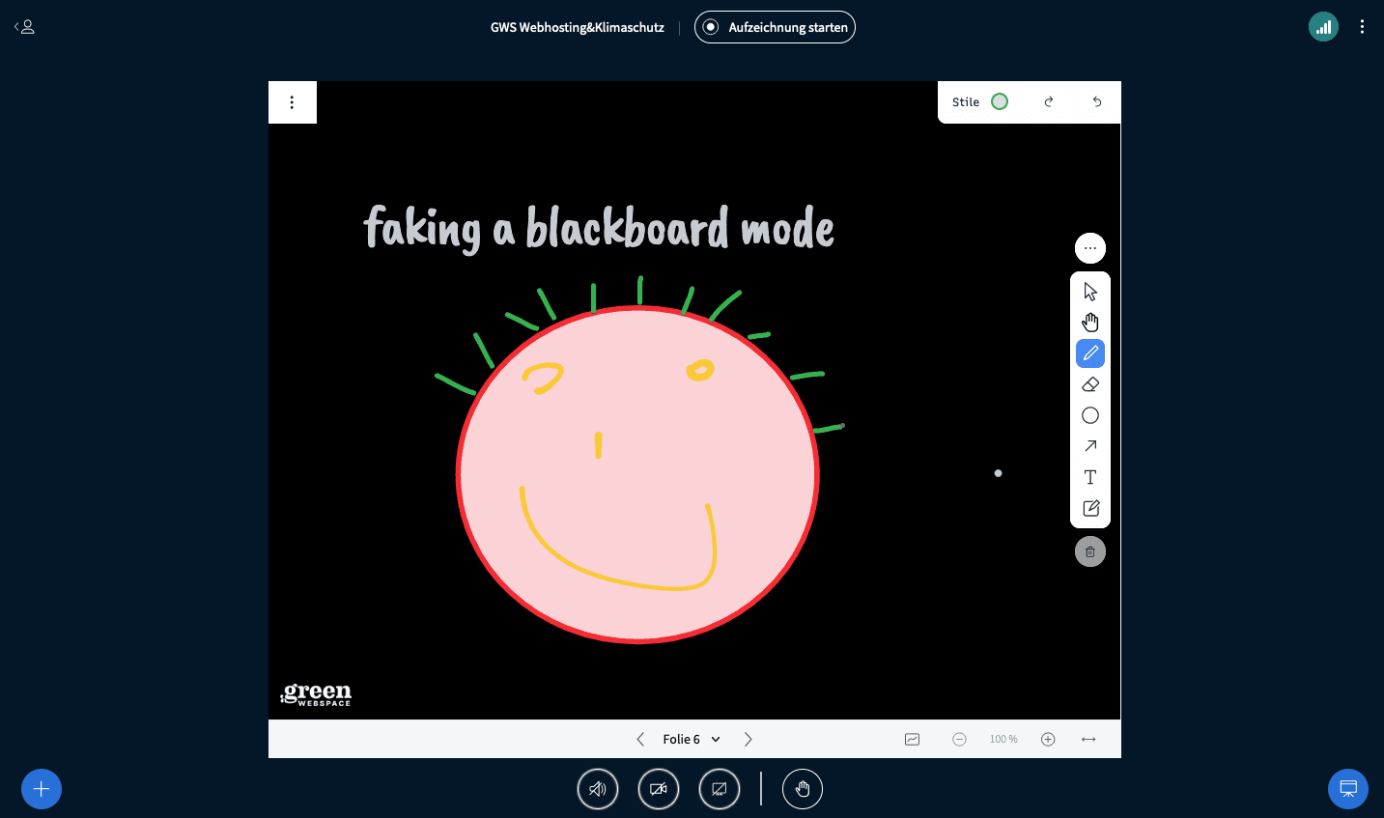The height and width of the screenshot is (818, 1384).
Task: Undo the last annotation
Action: click(x=1097, y=101)
